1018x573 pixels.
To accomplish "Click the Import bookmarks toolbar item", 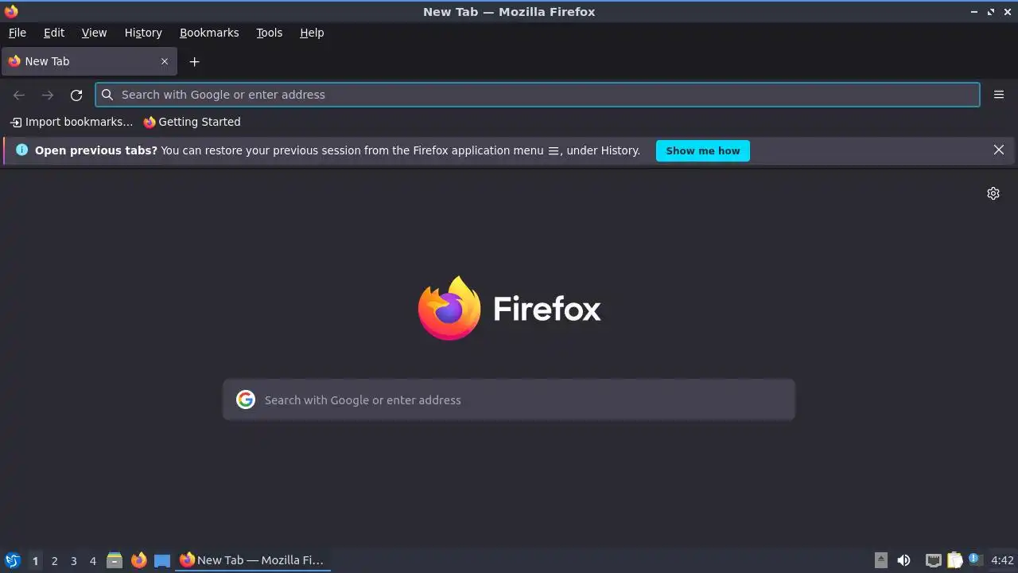I will point(72,122).
